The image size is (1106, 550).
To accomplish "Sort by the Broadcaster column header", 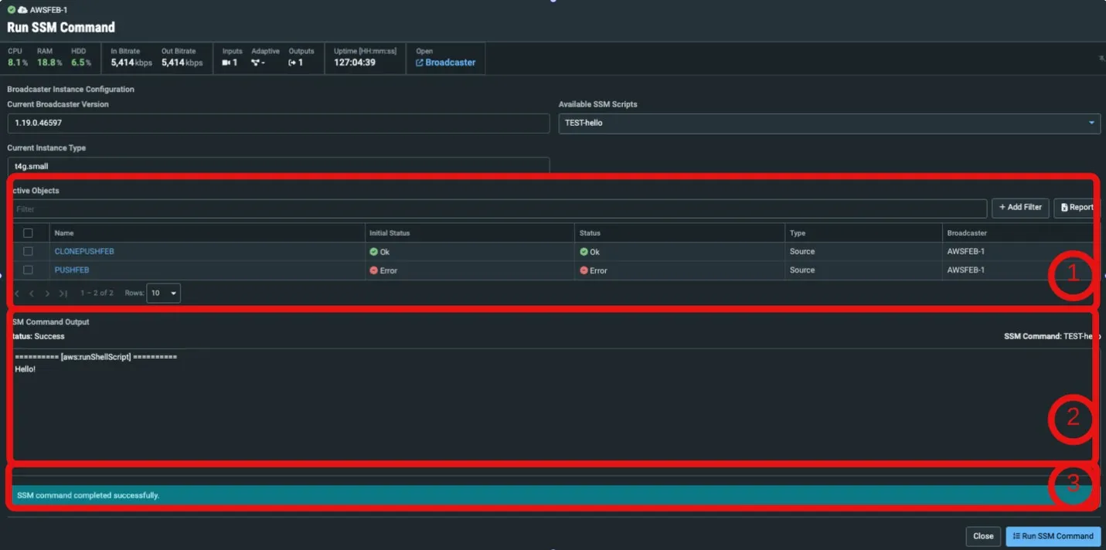I will (967, 233).
